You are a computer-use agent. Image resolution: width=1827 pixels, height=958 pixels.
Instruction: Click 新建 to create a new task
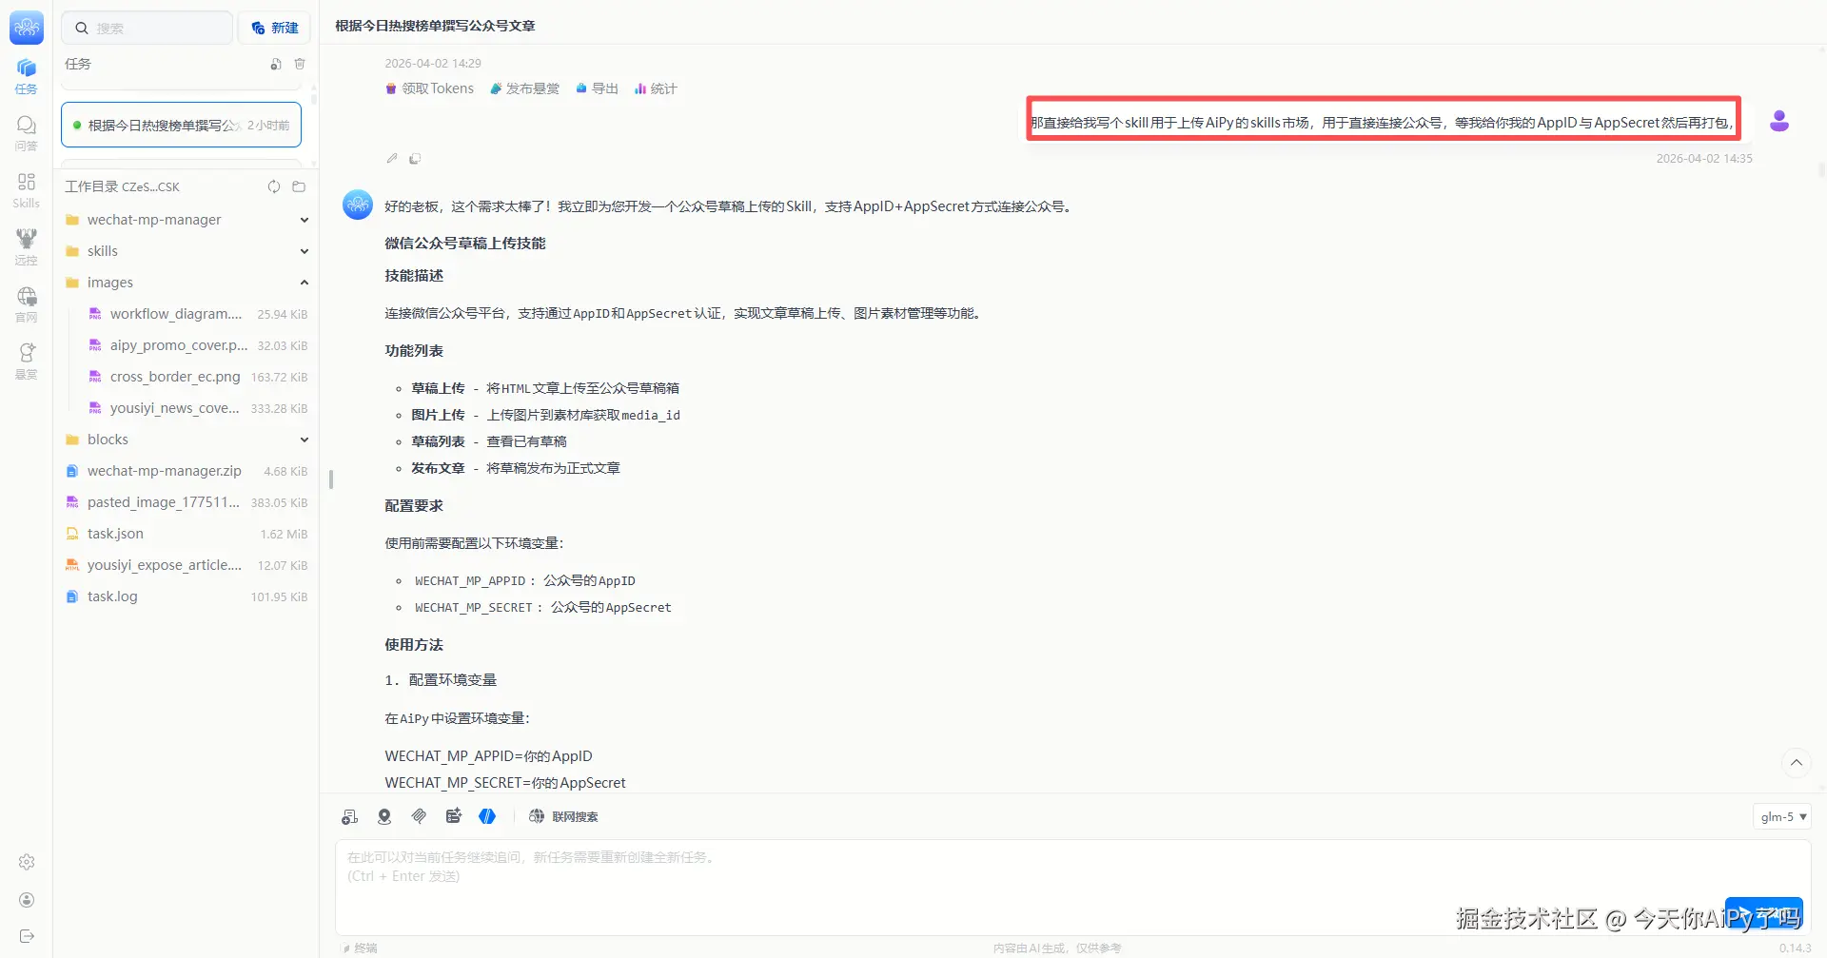pos(274,28)
